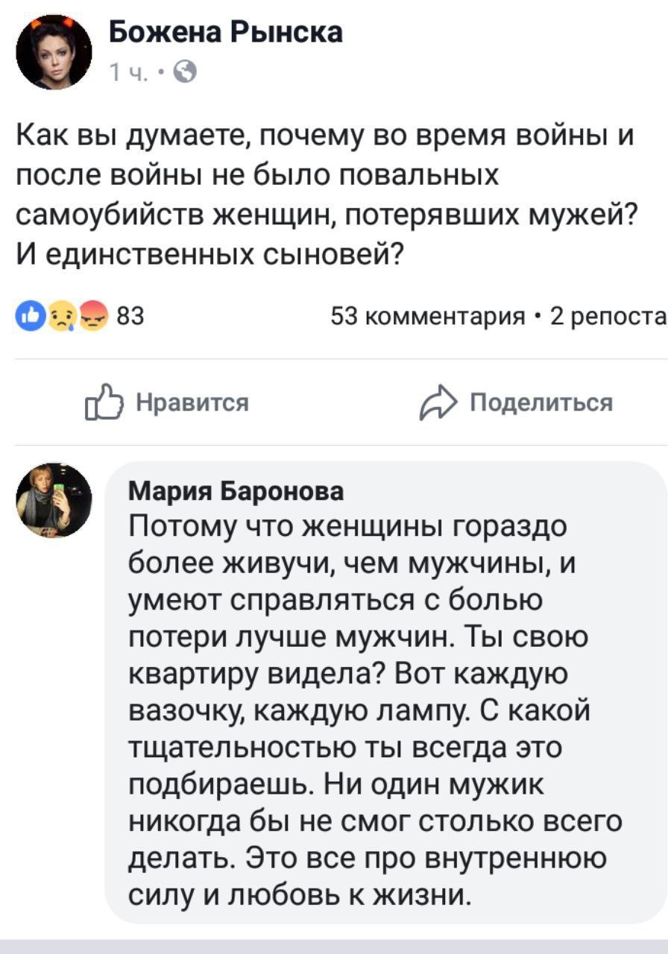Tap the sad crying reaction emoji

pos(60,317)
